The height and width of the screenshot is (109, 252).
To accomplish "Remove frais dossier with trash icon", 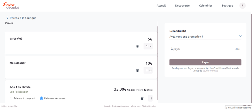I will pyautogui.click(x=137, y=70).
